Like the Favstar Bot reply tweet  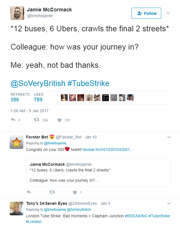click(x=75, y=192)
